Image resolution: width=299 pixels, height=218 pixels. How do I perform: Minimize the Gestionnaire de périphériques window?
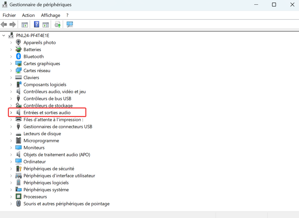[x=256, y=5]
